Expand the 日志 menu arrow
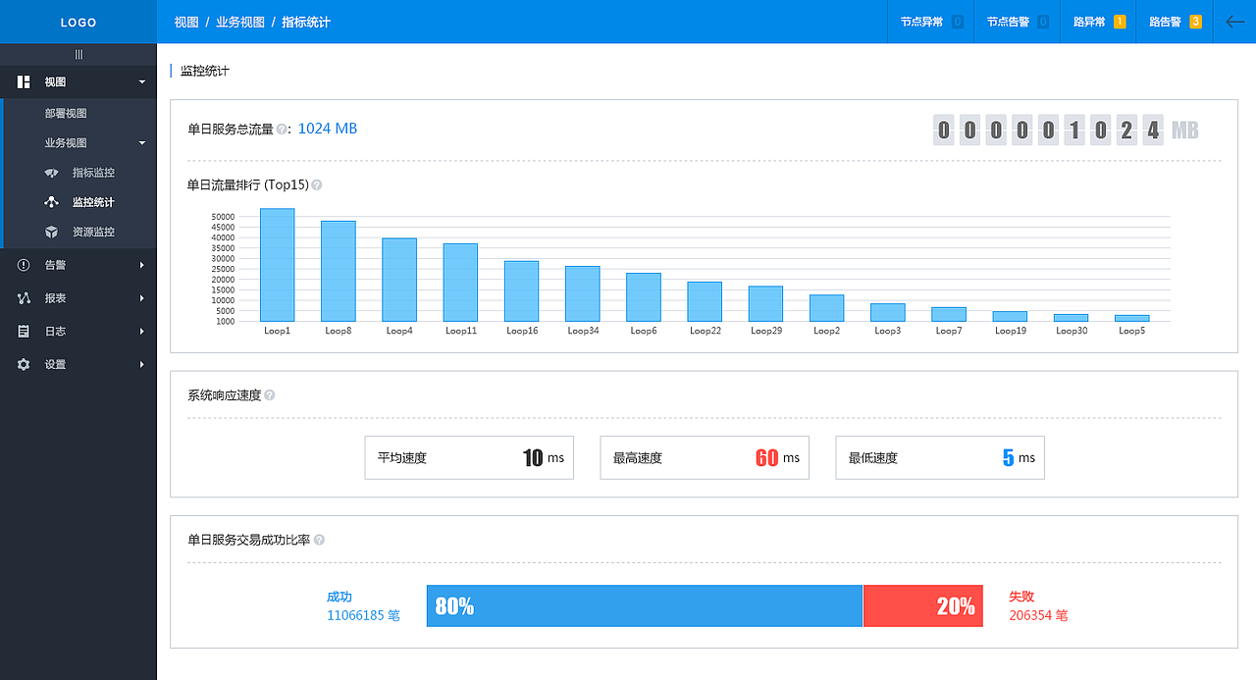The image size is (1256, 680). (141, 332)
